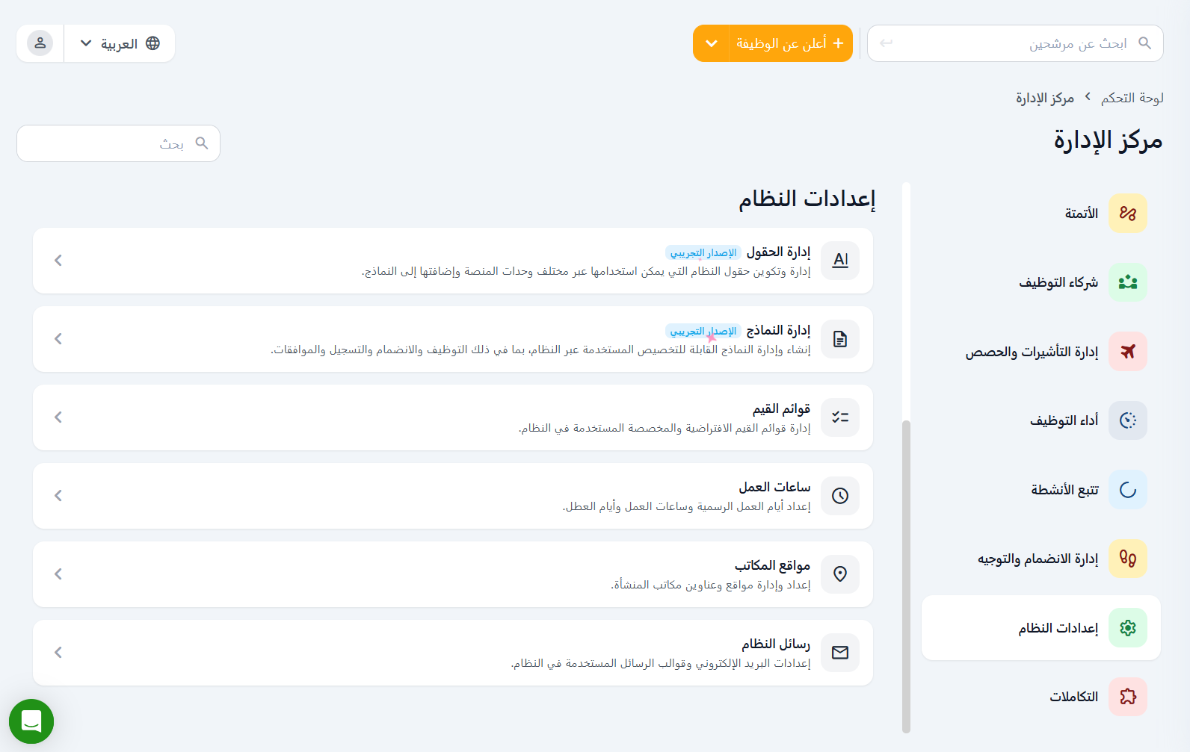This screenshot has height=752, width=1190.
Task: Open the live chat support widget
Action: 31,721
